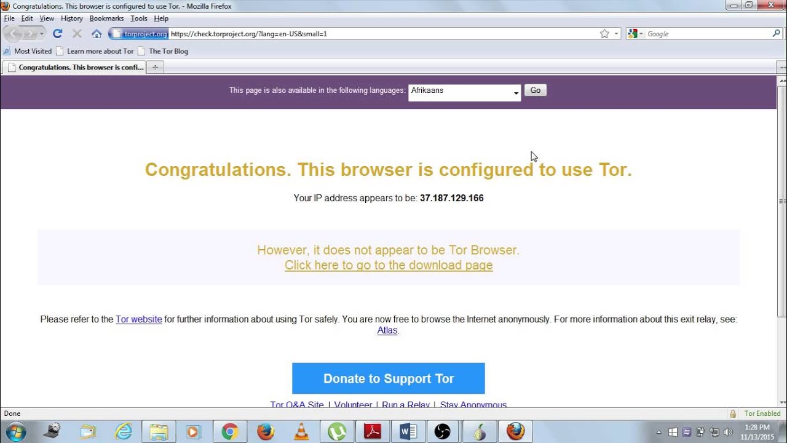Open the language selection dropdown

(465, 92)
